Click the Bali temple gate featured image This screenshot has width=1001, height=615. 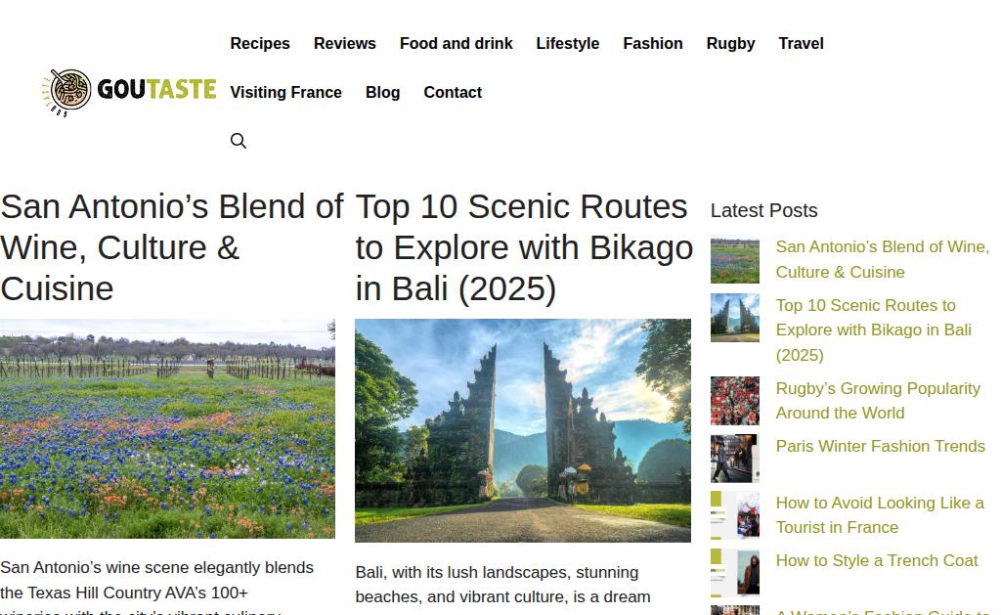pyautogui.click(x=523, y=430)
